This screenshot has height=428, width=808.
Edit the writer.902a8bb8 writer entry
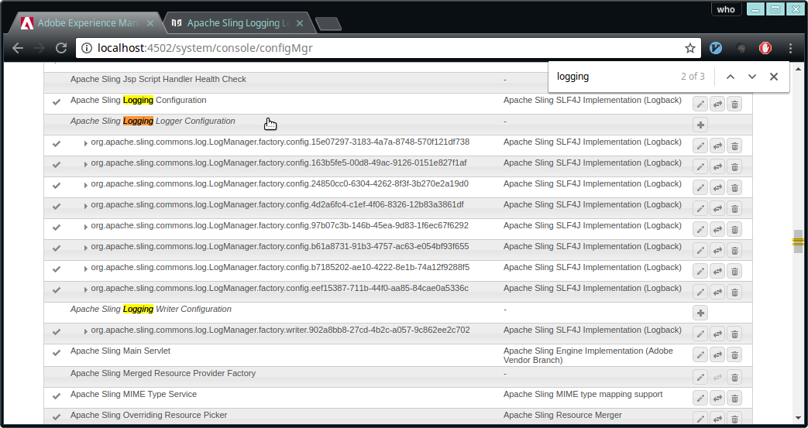pos(700,334)
